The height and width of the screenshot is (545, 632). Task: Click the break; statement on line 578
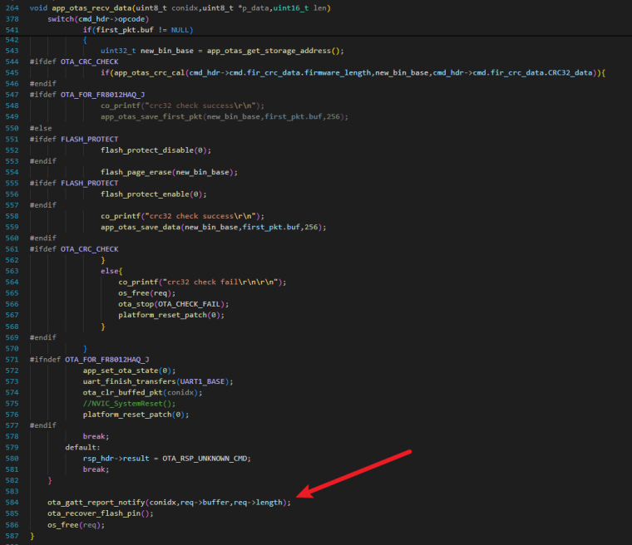(96, 436)
